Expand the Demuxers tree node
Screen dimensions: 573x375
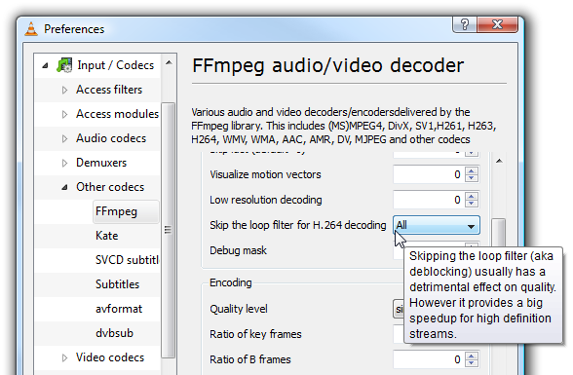pyautogui.click(x=64, y=163)
